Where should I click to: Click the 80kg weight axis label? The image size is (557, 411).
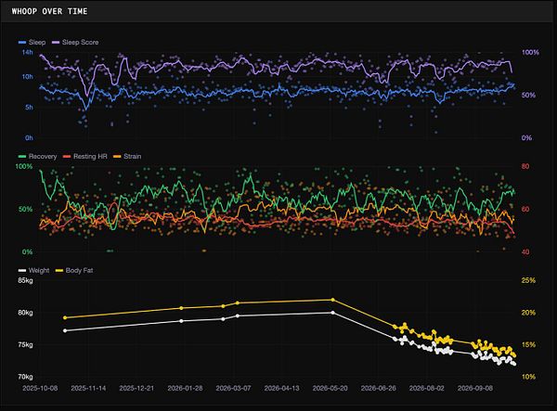(x=25, y=313)
